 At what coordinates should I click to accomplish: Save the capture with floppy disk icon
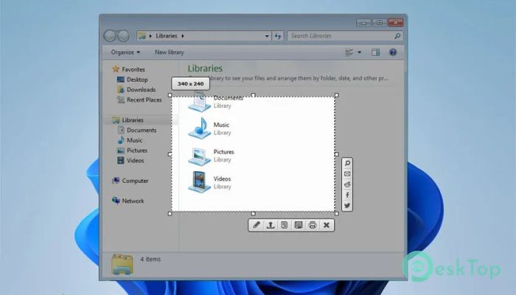click(299, 225)
